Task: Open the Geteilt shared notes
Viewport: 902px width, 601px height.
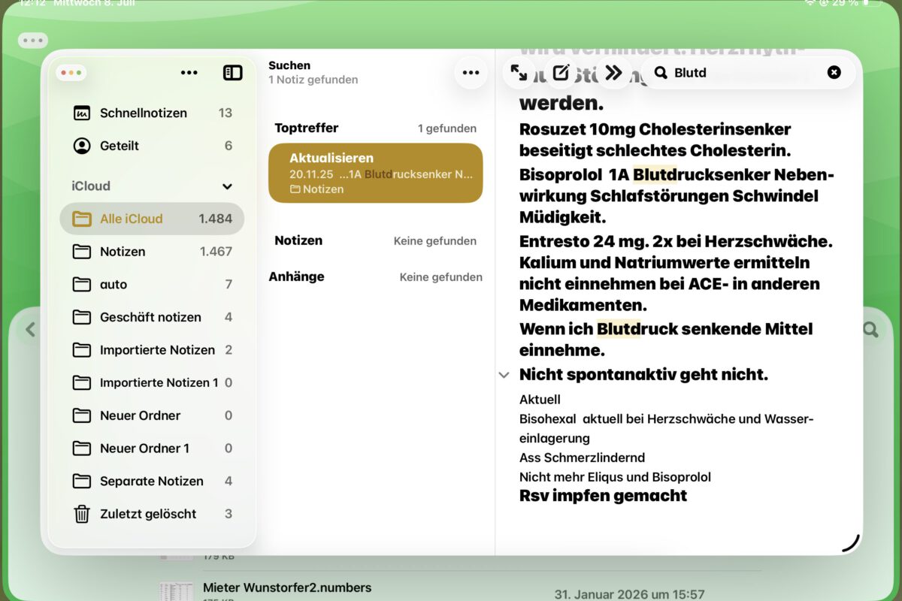Action: pos(152,146)
